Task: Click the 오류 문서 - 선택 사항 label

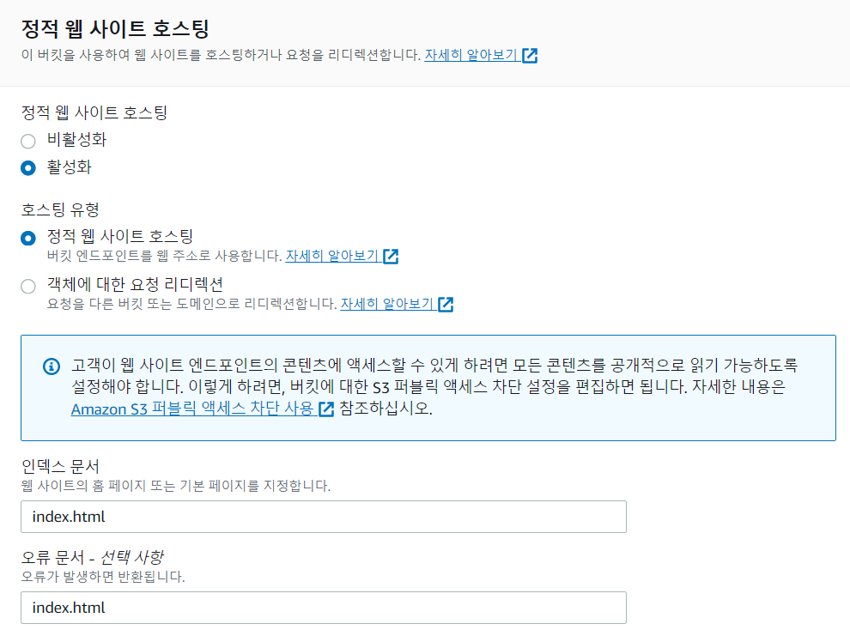Action: coord(92,557)
